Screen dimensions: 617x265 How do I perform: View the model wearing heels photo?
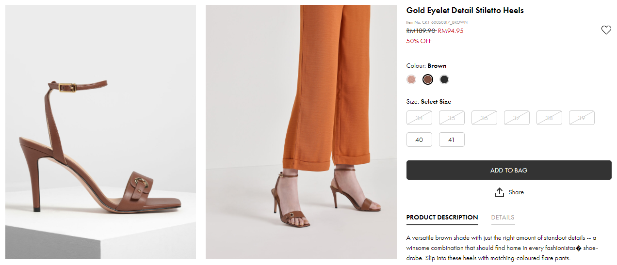click(301, 132)
